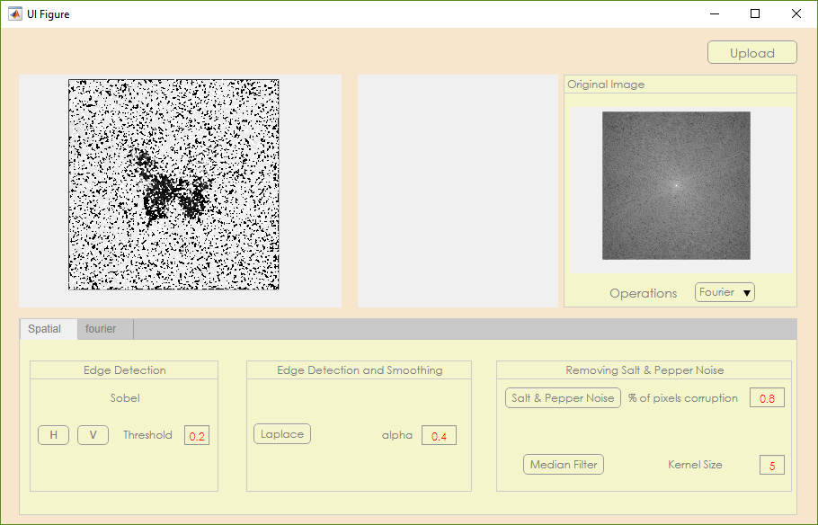Click 'Removing Salt & Pepper Noise' heading
818x525 pixels.
tap(645, 370)
